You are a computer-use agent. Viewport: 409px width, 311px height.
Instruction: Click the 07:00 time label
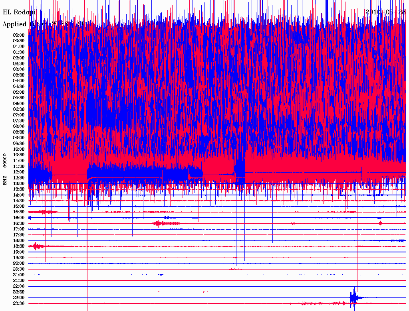(19, 115)
